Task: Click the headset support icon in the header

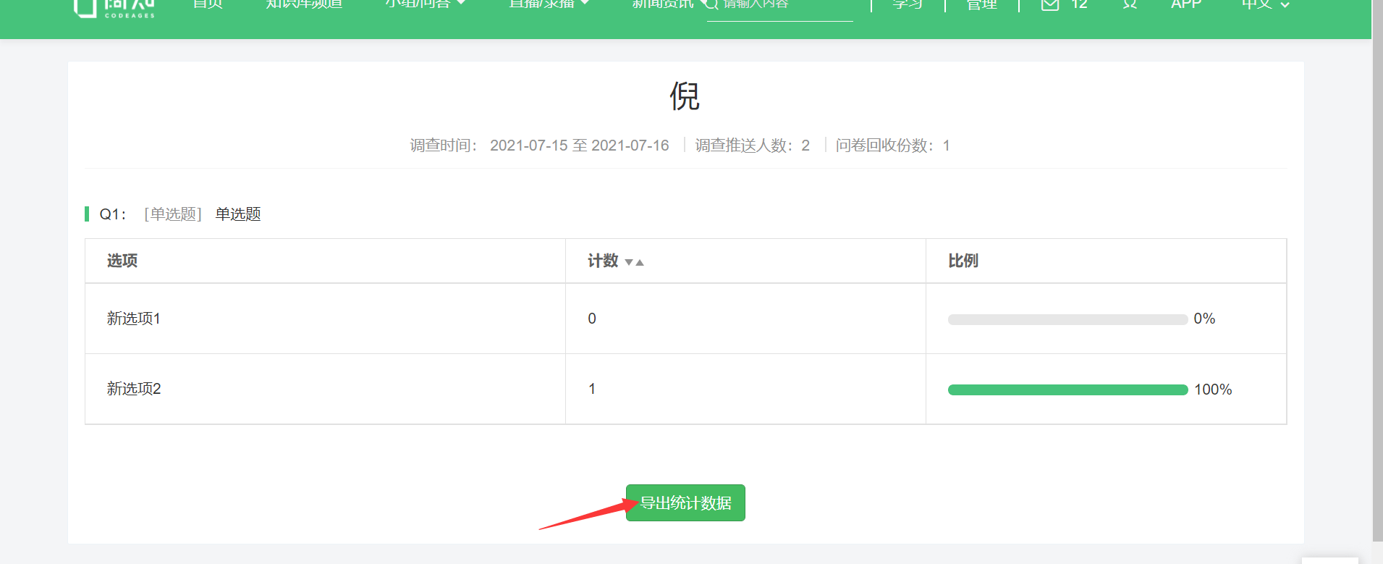Action: coord(1130,4)
